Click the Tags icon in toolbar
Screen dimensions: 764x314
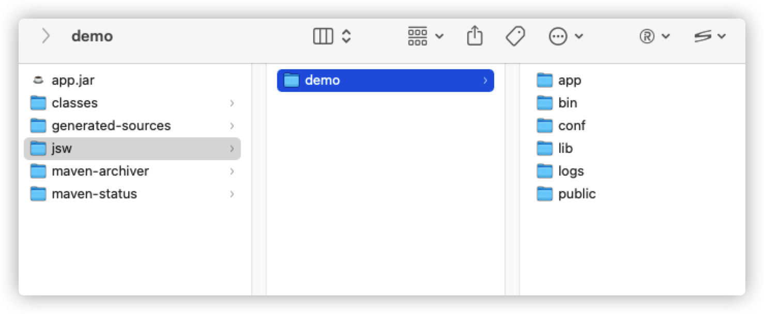(515, 36)
